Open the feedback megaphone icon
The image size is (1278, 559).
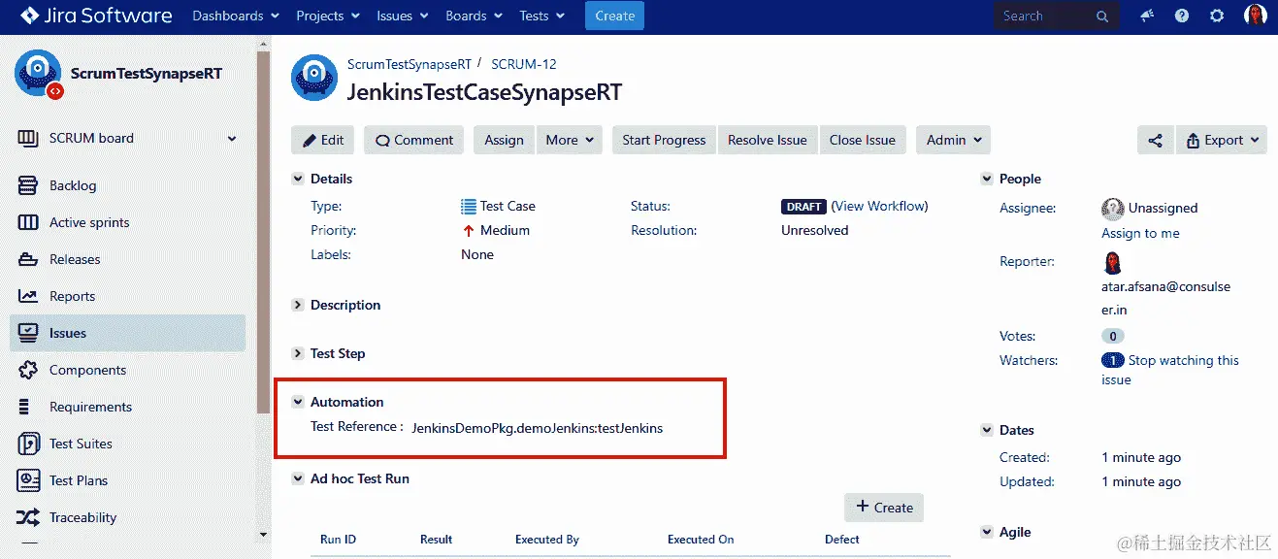1147,16
